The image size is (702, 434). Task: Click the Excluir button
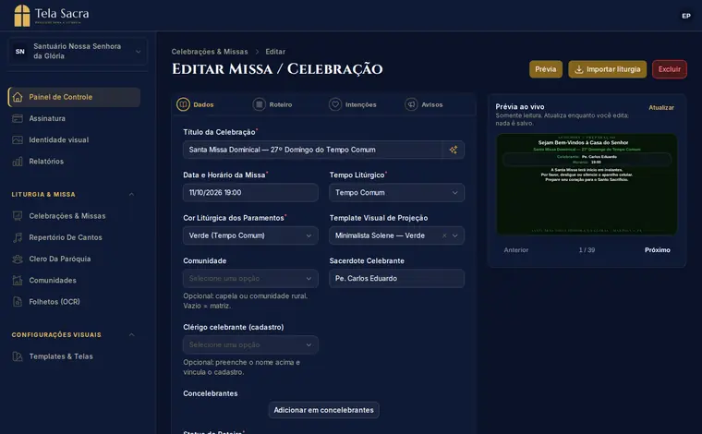(x=670, y=69)
